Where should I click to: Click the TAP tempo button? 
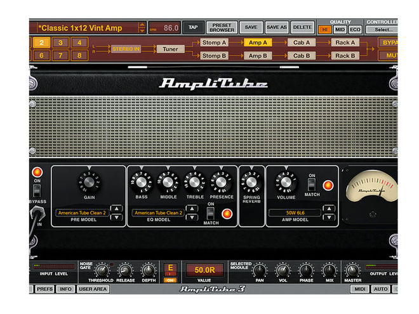point(193,27)
